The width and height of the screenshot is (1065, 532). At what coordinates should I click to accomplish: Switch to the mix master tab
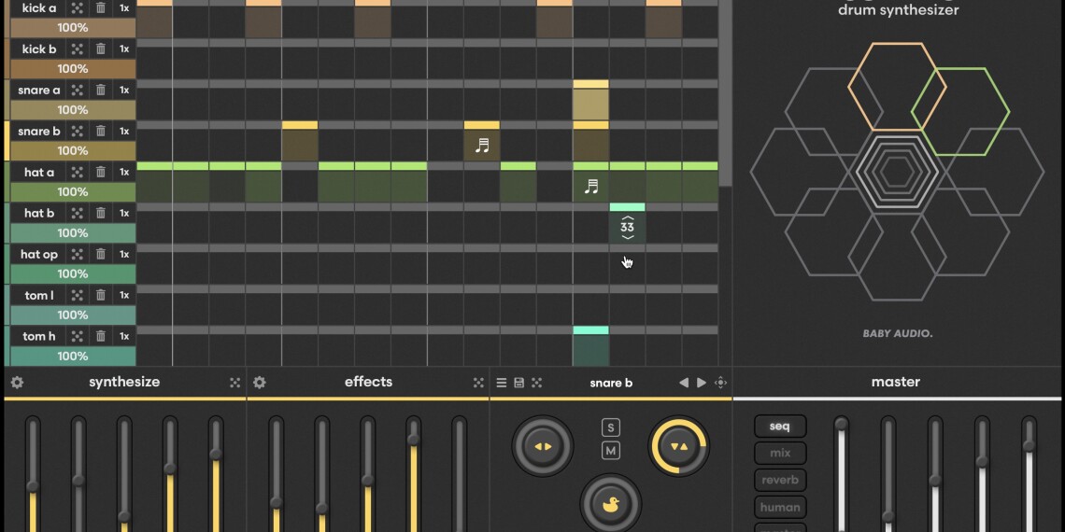coord(780,454)
